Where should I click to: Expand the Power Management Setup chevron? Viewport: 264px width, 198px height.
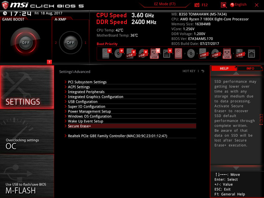pyautogui.click(x=66, y=111)
